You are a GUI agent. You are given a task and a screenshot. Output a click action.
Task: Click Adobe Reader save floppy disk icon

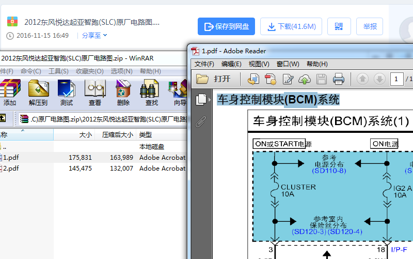pyautogui.click(x=321, y=79)
